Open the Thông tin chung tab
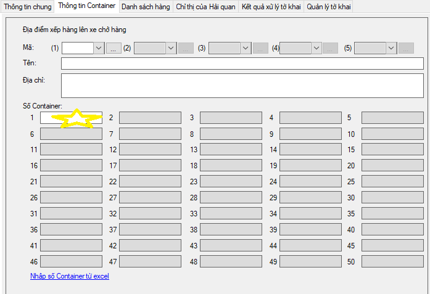 tap(27, 6)
